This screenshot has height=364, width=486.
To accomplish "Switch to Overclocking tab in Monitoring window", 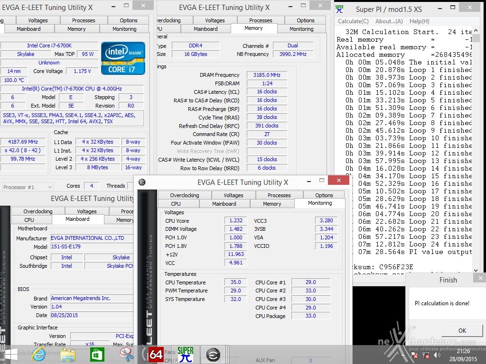I will (185, 195).
